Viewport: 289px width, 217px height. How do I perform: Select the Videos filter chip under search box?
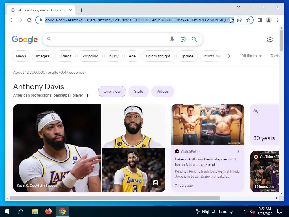click(x=65, y=56)
